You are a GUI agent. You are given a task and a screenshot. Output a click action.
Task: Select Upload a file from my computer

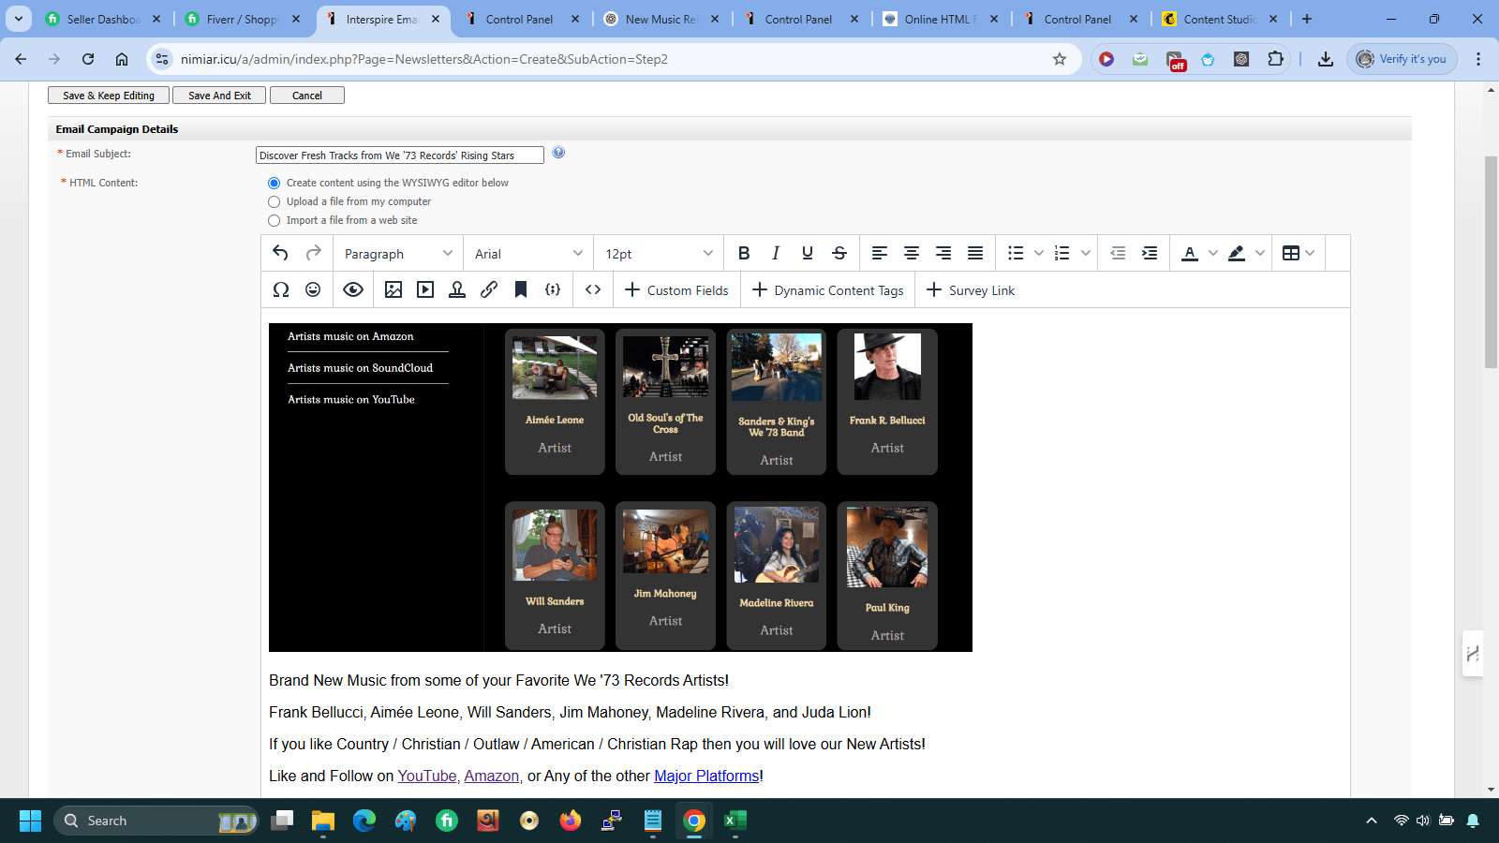[x=275, y=202]
